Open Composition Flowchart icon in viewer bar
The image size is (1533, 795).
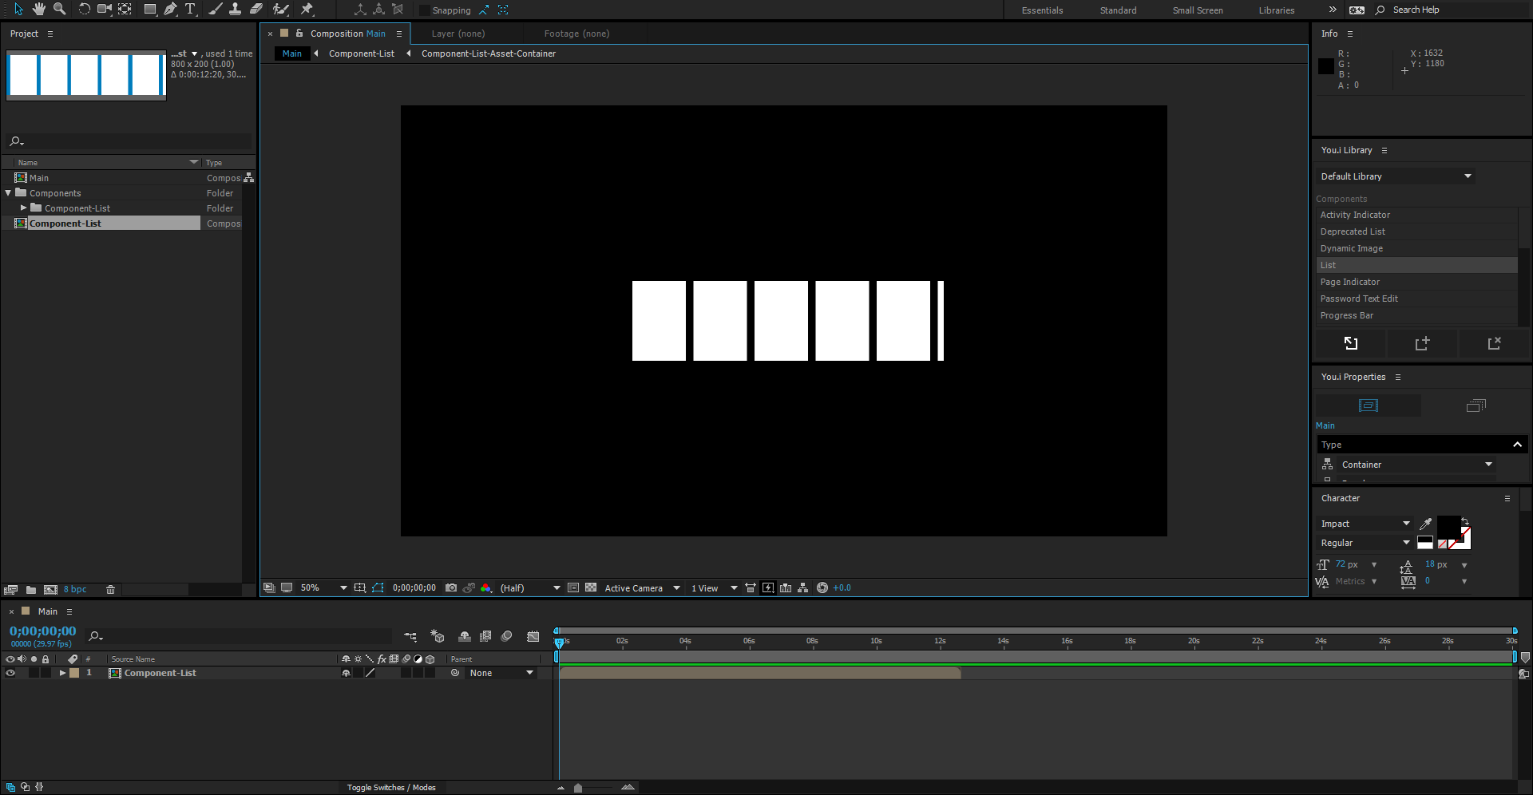tap(803, 588)
